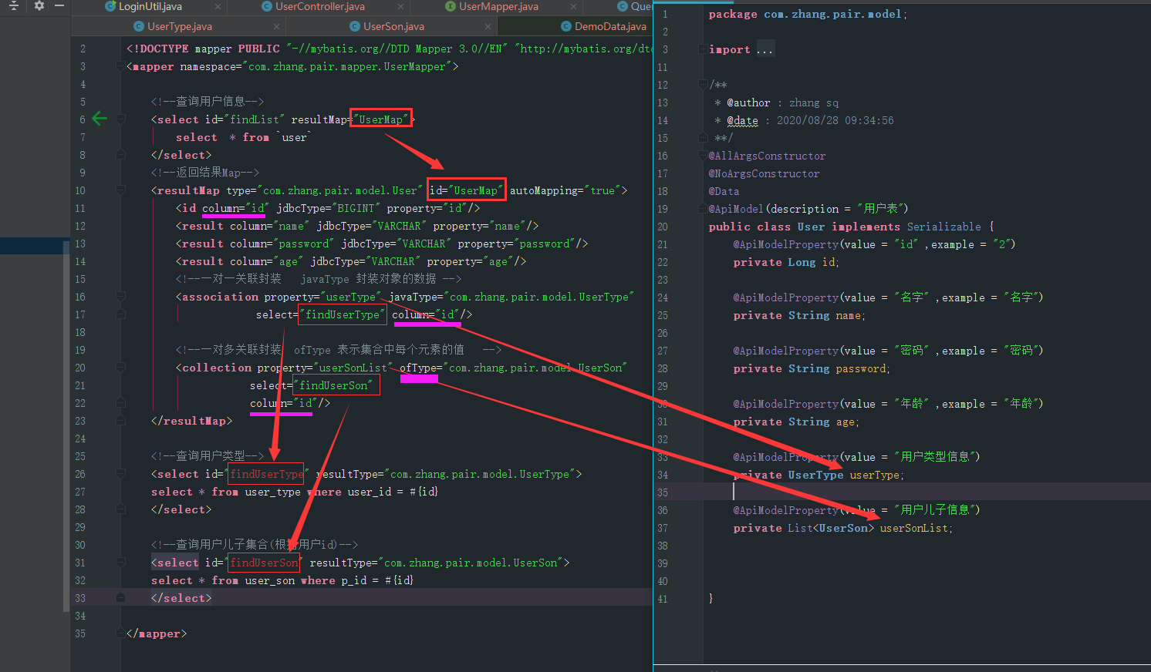Screen dimensions: 1151x672
Task: Collapse the Javadoc comment fold on line 12
Action: click(703, 84)
